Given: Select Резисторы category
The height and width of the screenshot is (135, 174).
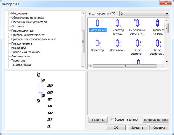Looking at the screenshot, I should (19, 48).
